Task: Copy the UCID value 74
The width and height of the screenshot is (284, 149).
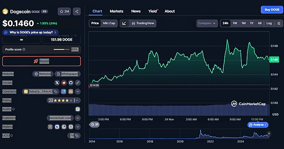Action: [x=77, y=136]
